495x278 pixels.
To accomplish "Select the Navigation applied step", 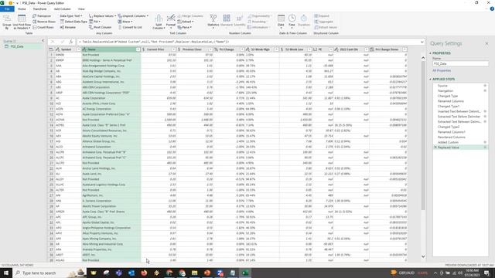I will [445, 91].
